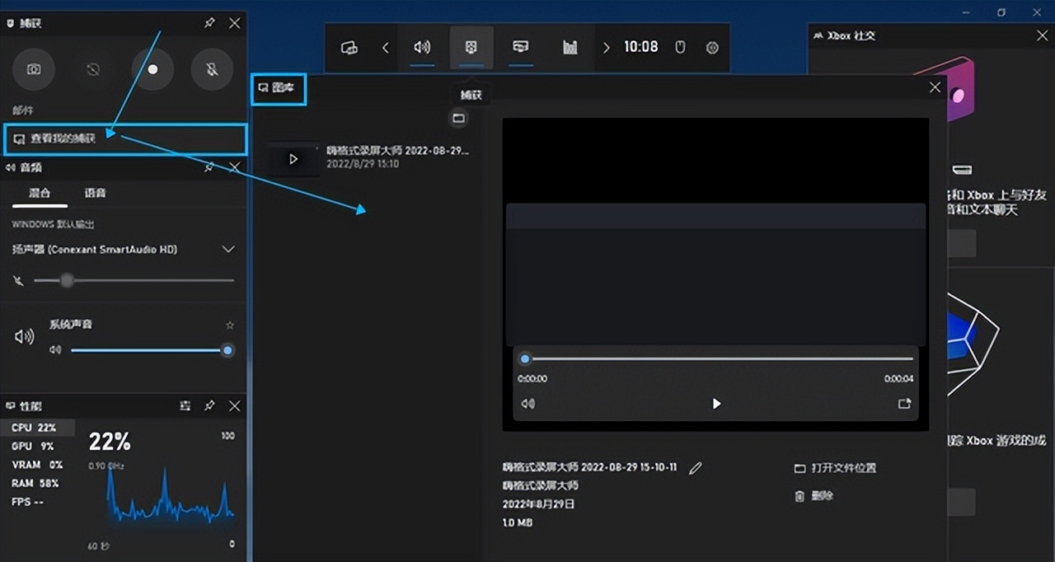
Task: Toggle the video player volume icon
Action: coord(528,404)
